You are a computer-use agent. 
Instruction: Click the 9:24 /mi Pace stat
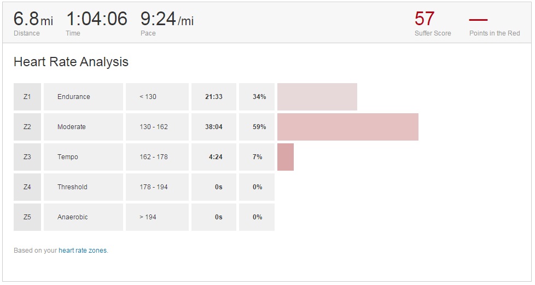[167, 20]
